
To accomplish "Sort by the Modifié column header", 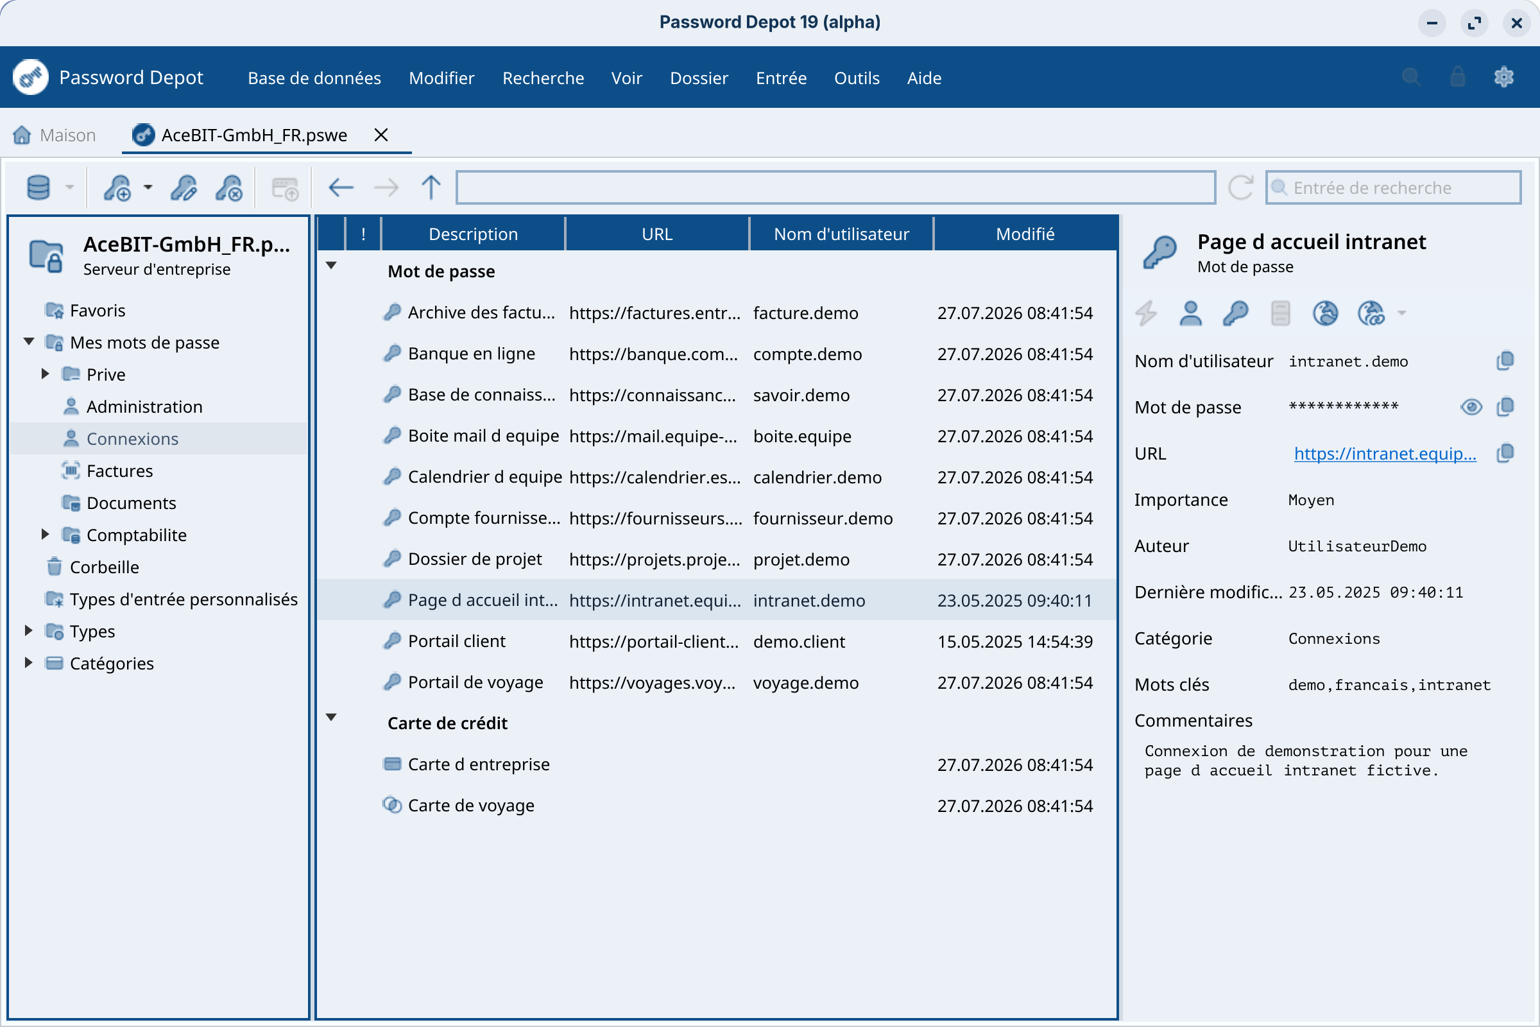I will pos(1025,234).
